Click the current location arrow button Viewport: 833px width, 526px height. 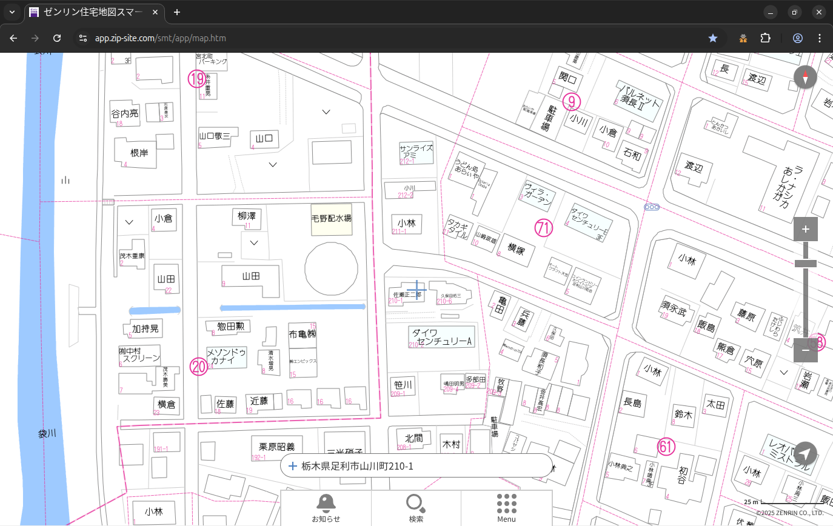(x=805, y=453)
